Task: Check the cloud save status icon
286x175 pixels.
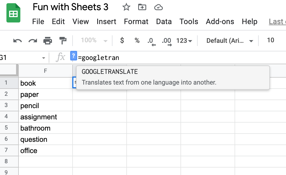Action: click(159, 7)
